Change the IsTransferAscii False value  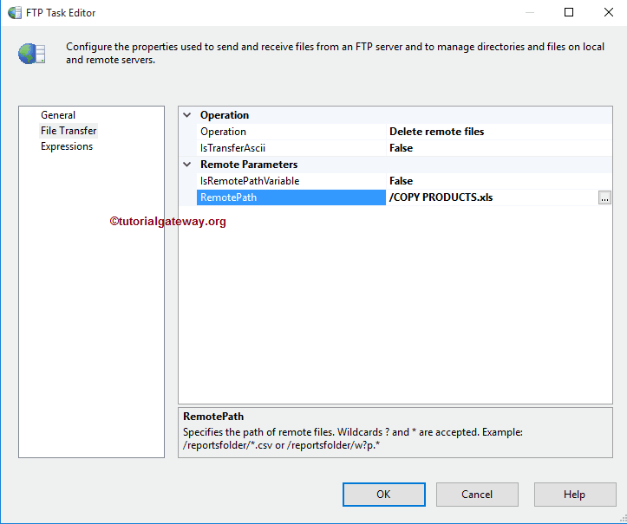coord(499,148)
